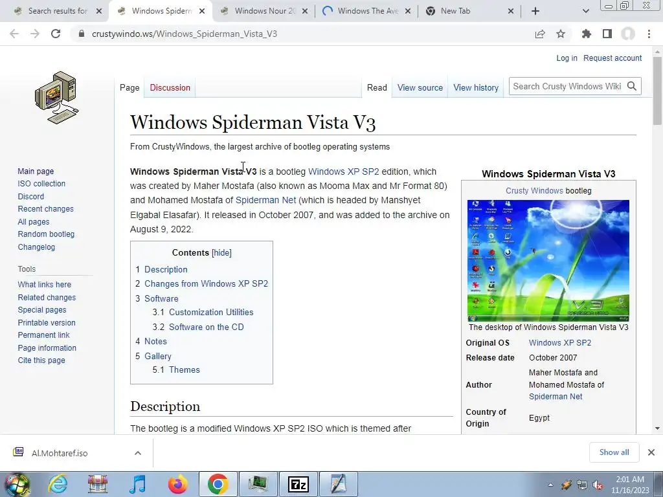
Task: Open the computer monitor app on the taskbar
Action: pos(258,484)
